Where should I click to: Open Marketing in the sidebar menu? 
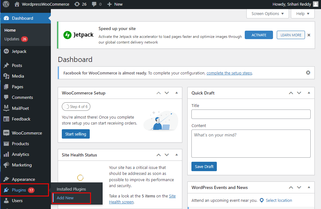tap(22, 165)
